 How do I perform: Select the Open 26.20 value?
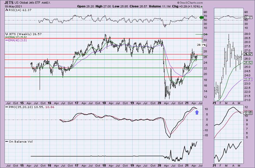pyautogui.click(x=86, y=6)
